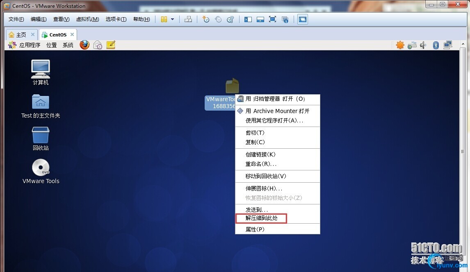Choose 移动到回收站(V)

click(x=278, y=176)
